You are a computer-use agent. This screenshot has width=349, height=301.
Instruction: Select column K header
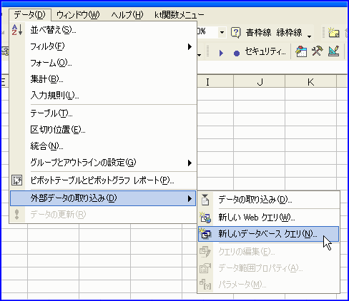point(310,82)
